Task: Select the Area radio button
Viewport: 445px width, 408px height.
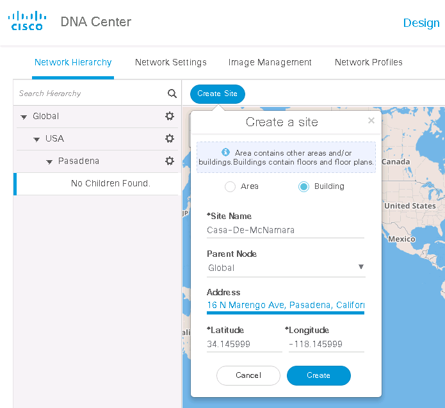Action: click(x=230, y=186)
